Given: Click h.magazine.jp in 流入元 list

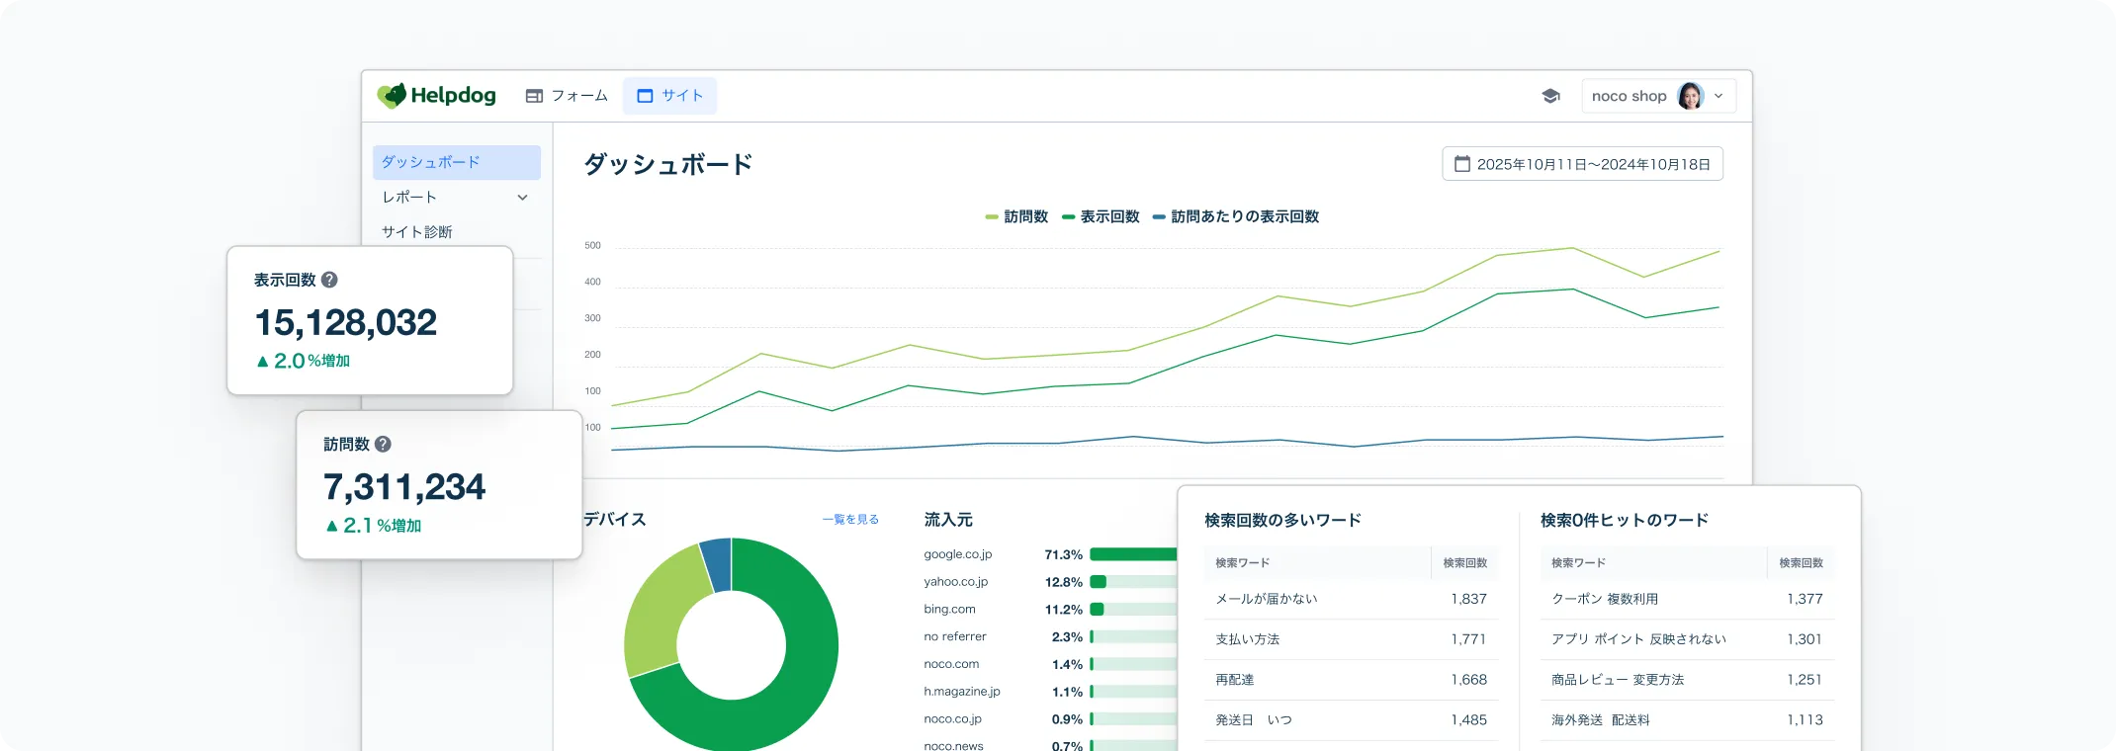Looking at the screenshot, I should click(962, 692).
